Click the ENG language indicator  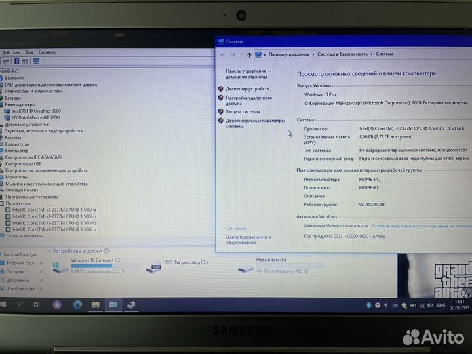(441, 305)
